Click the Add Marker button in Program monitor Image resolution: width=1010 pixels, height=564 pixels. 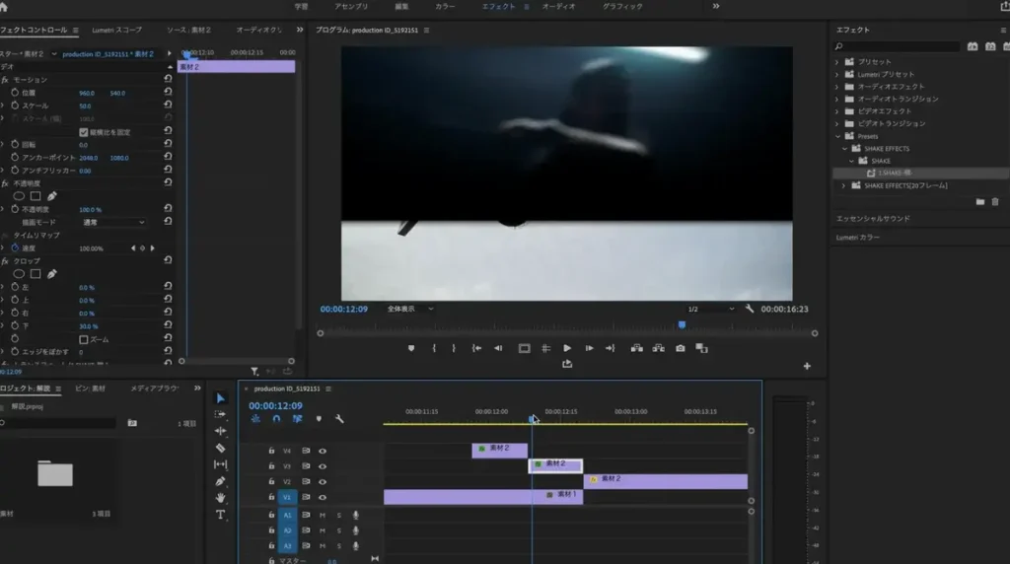(x=411, y=348)
